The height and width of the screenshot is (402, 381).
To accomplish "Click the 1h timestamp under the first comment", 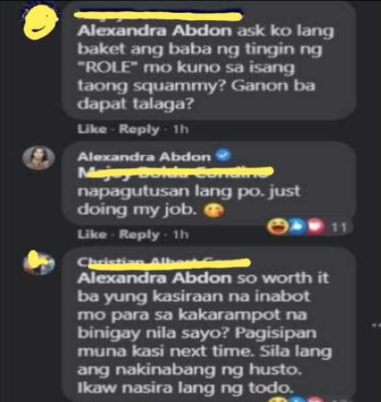I will coord(181,129).
